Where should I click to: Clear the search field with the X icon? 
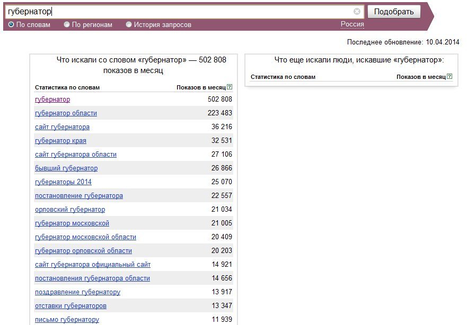pos(357,11)
